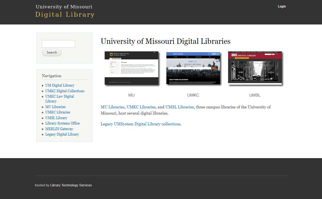The height and width of the screenshot is (199, 322).
Task: Open Legacy UMSystem Digital Library collections link
Action: pyautogui.click(x=141, y=124)
